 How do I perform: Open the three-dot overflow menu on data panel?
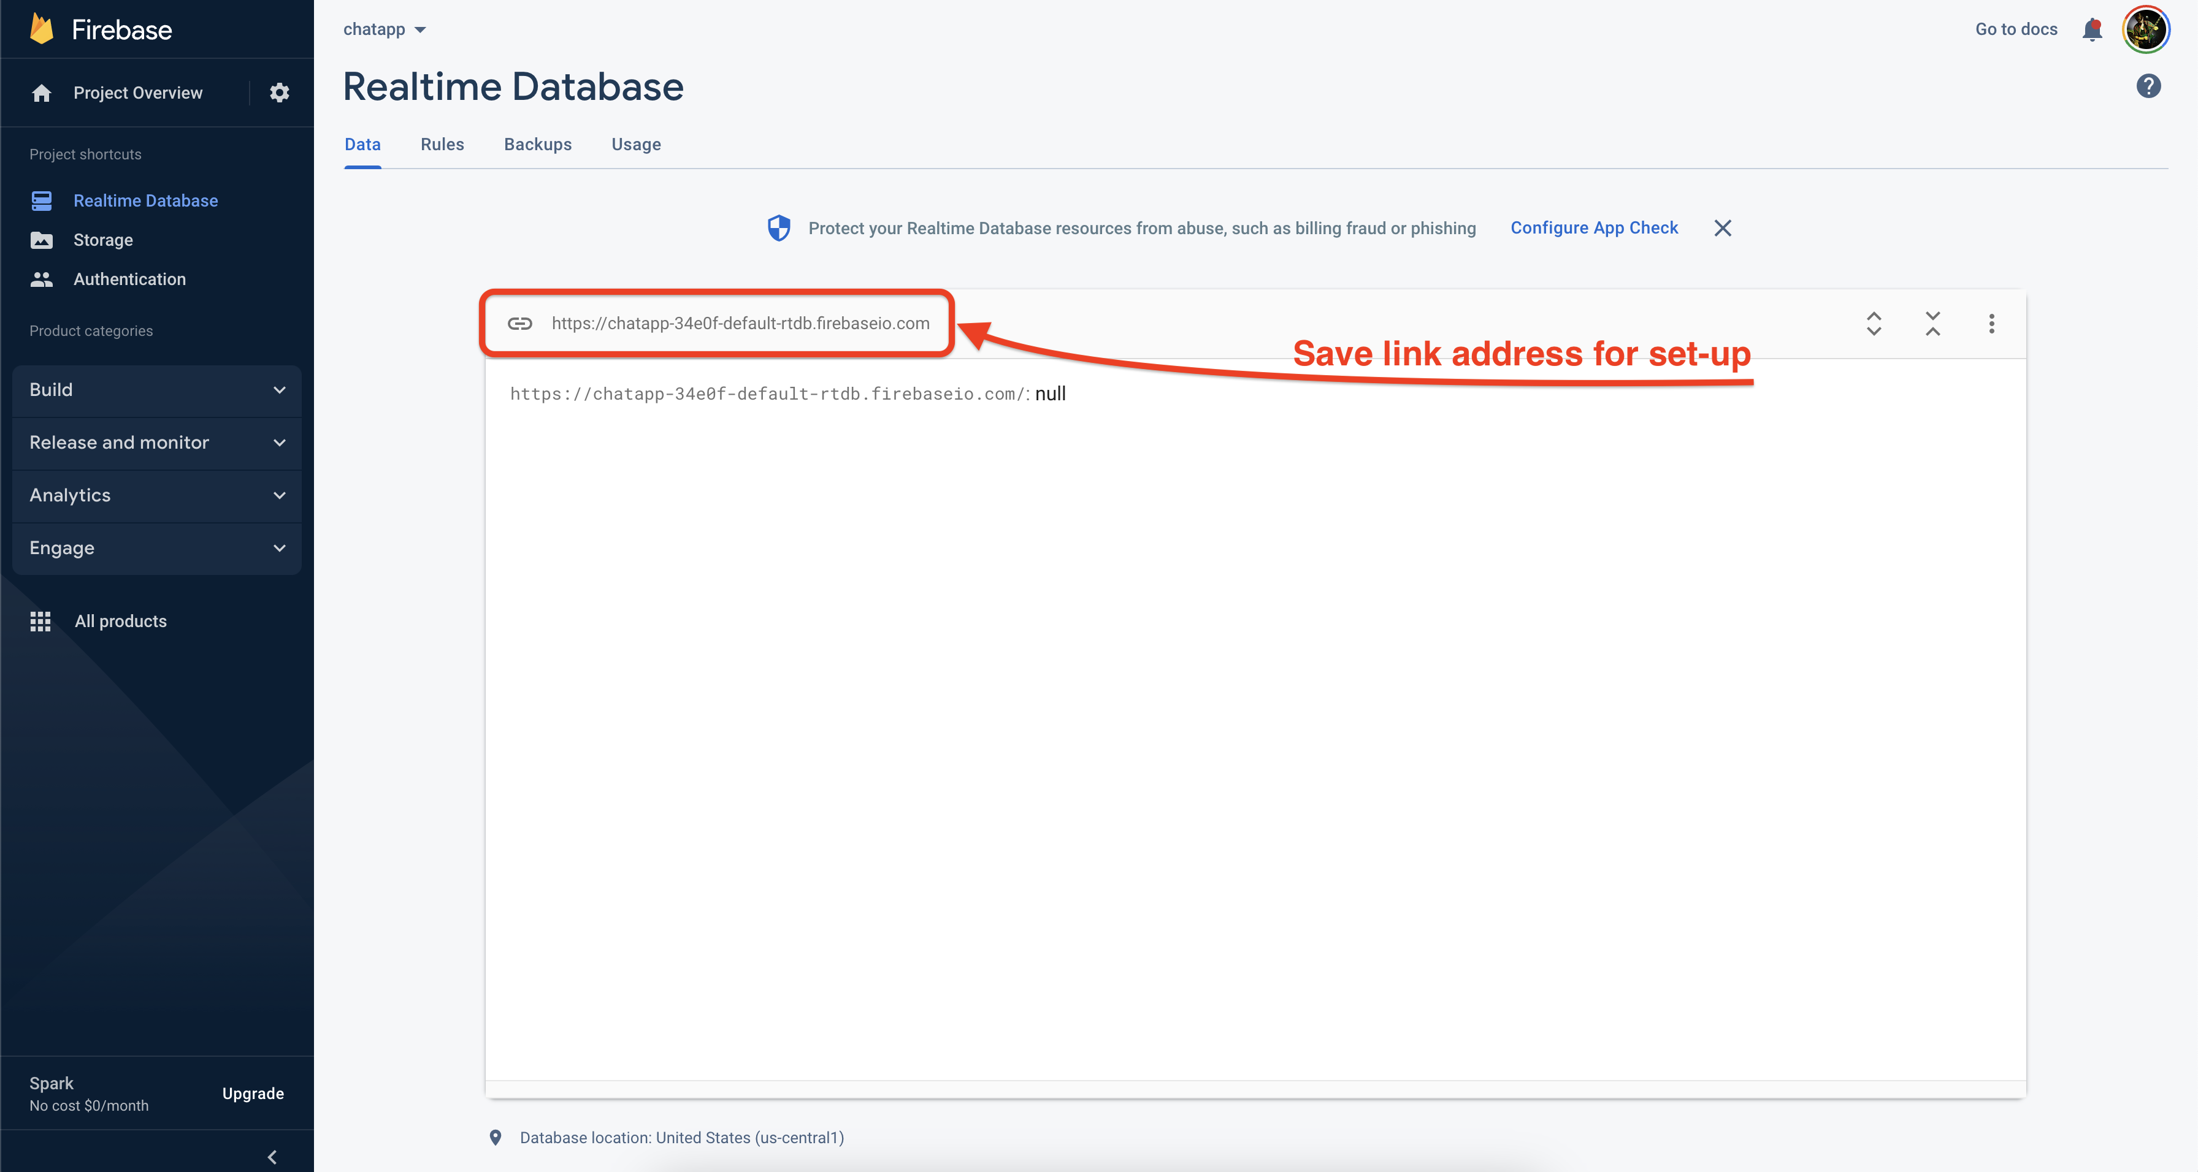(1991, 323)
